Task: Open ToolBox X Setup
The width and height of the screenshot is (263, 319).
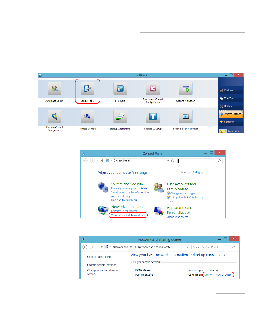Action: pyautogui.click(x=153, y=117)
